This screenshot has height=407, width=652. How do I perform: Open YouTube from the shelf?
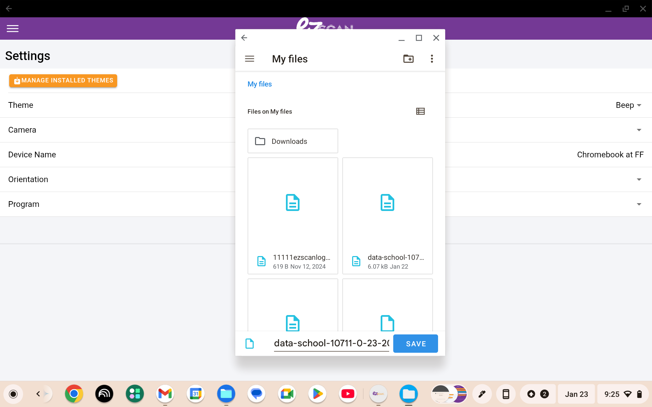pyautogui.click(x=347, y=394)
